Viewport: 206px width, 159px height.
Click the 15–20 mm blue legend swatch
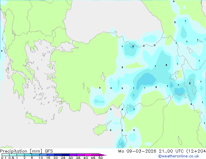tap(50, 155)
